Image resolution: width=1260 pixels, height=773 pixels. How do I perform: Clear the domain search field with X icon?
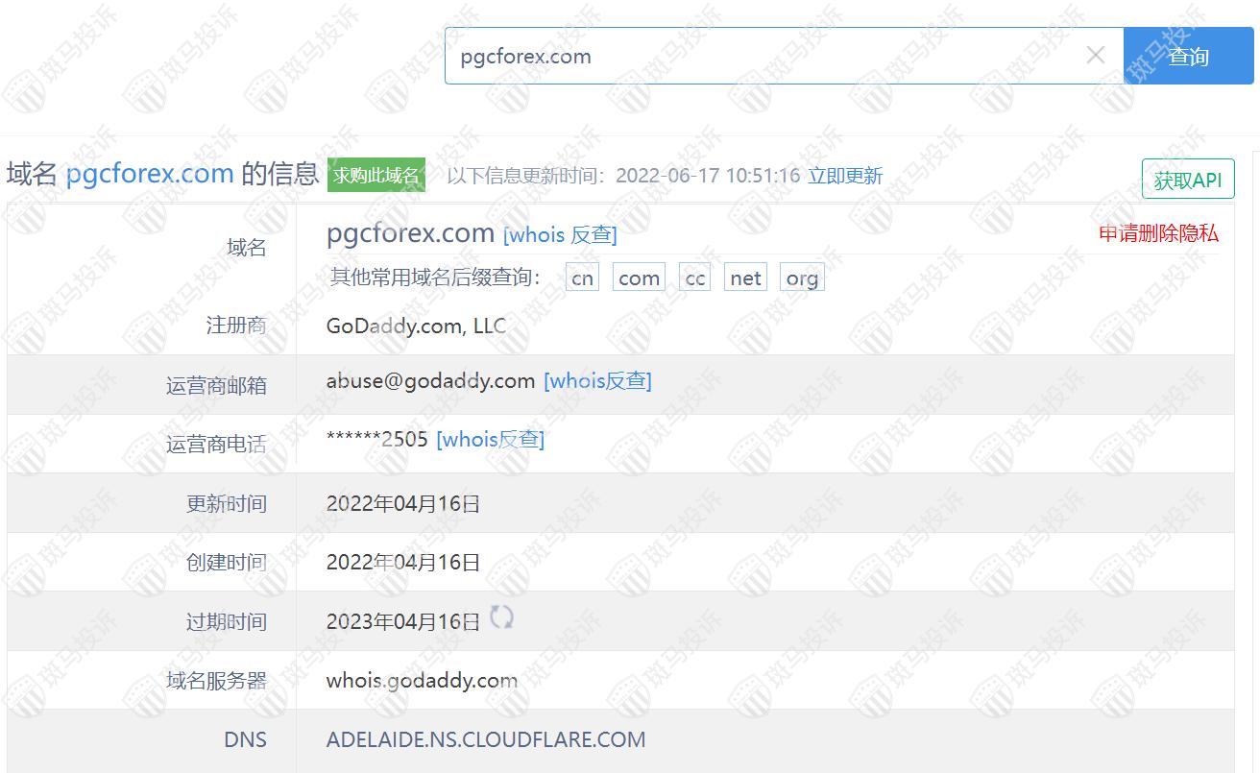(1095, 56)
